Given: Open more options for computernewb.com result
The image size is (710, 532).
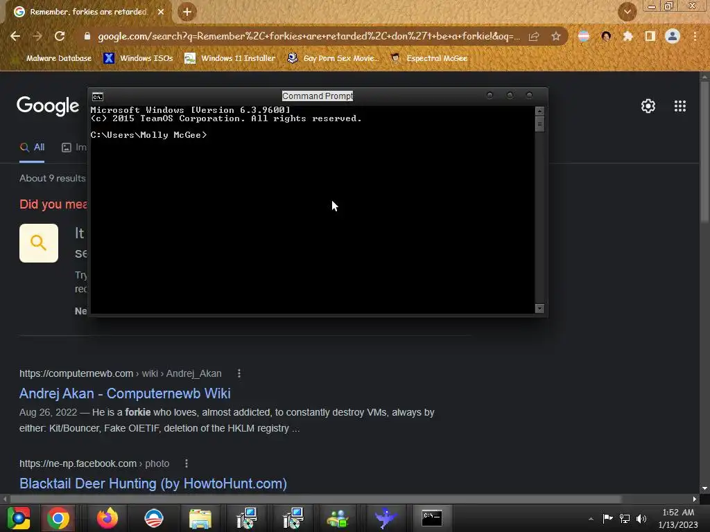Looking at the screenshot, I should tap(239, 373).
